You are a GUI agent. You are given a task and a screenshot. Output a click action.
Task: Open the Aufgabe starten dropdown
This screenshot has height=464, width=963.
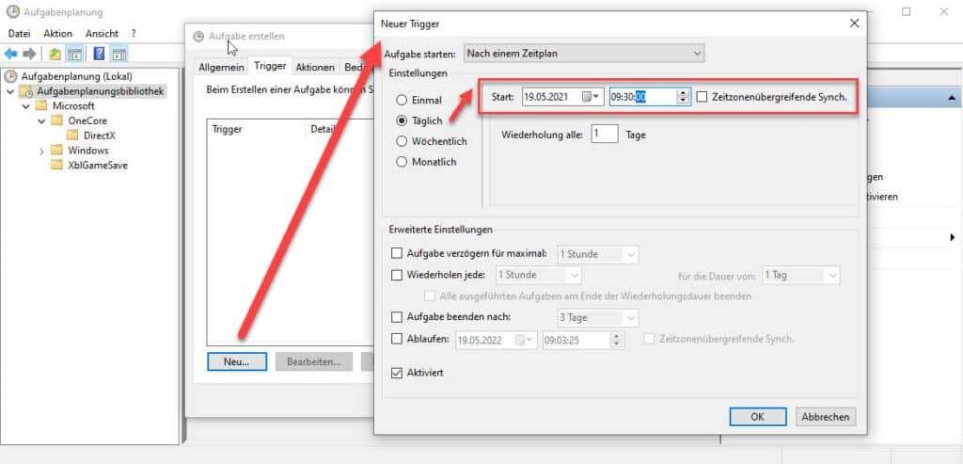click(584, 54)
